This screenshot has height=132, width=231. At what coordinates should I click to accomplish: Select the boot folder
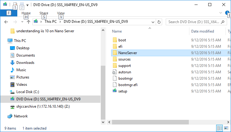pos(122,40)
